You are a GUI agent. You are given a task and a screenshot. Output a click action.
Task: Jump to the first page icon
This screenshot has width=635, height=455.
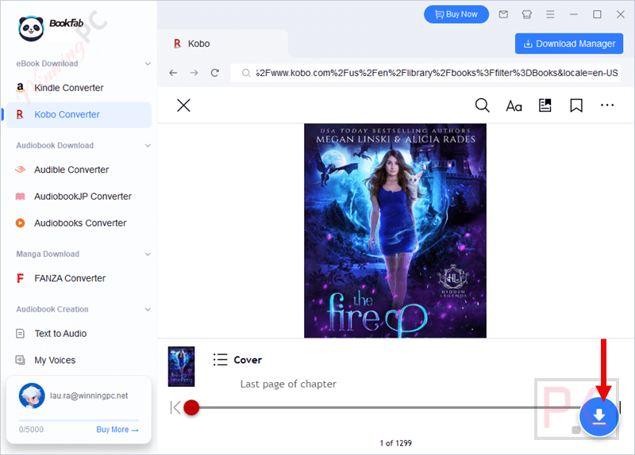click(175, 407)
